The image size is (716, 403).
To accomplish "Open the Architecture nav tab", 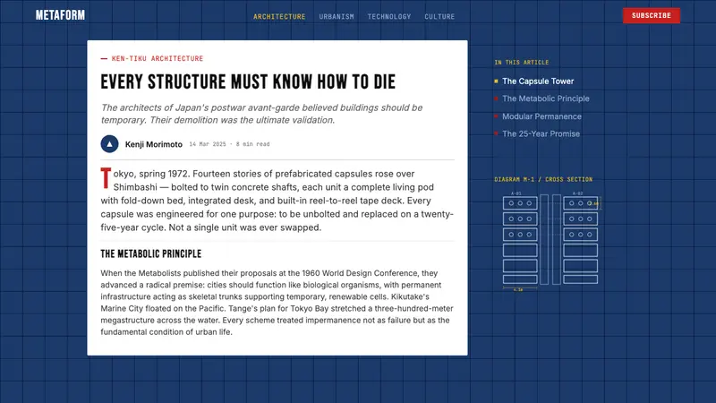I will pyautogui.click(x=279, y=17).
